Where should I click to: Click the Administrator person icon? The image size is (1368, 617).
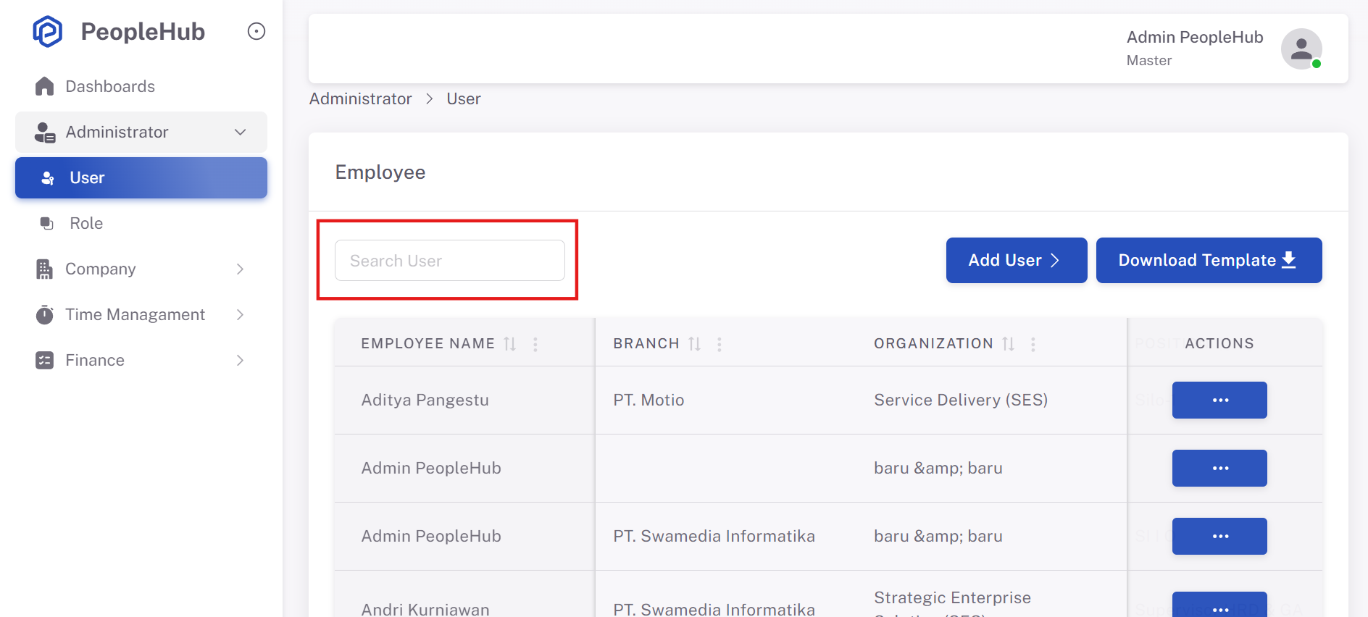(45, 132)
